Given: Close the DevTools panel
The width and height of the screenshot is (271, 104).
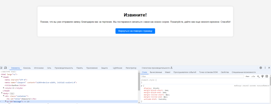Looking at the screenshot, I should (x=269, y=68).
